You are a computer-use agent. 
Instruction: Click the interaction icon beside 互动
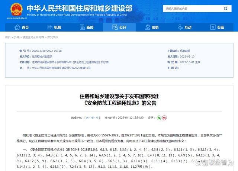click(x=180, y=27)
